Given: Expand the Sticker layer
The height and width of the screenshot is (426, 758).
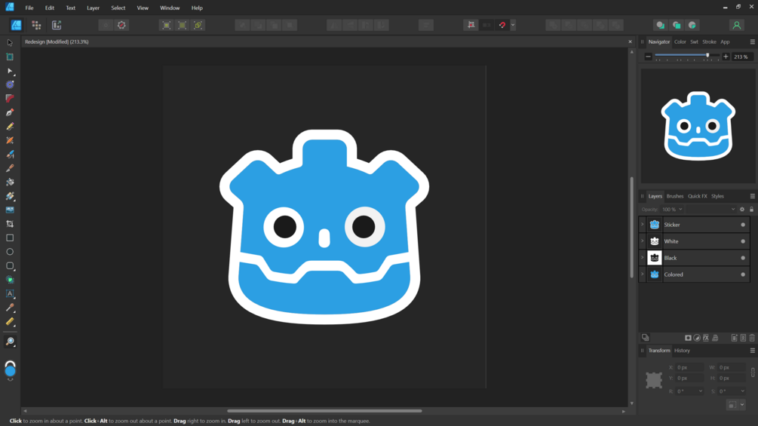Looking at the screenshot, I should click(x=643, y=225).
